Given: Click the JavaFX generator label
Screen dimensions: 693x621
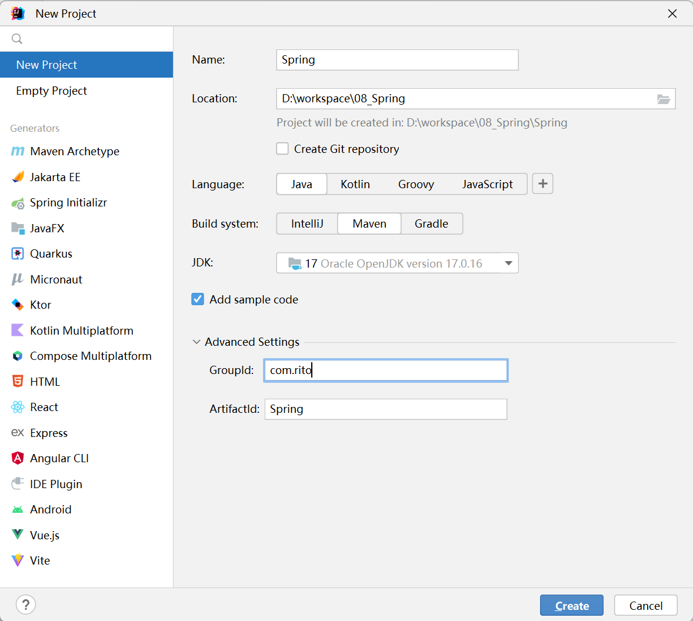Looking at the screenshot, I should [47, 228].
